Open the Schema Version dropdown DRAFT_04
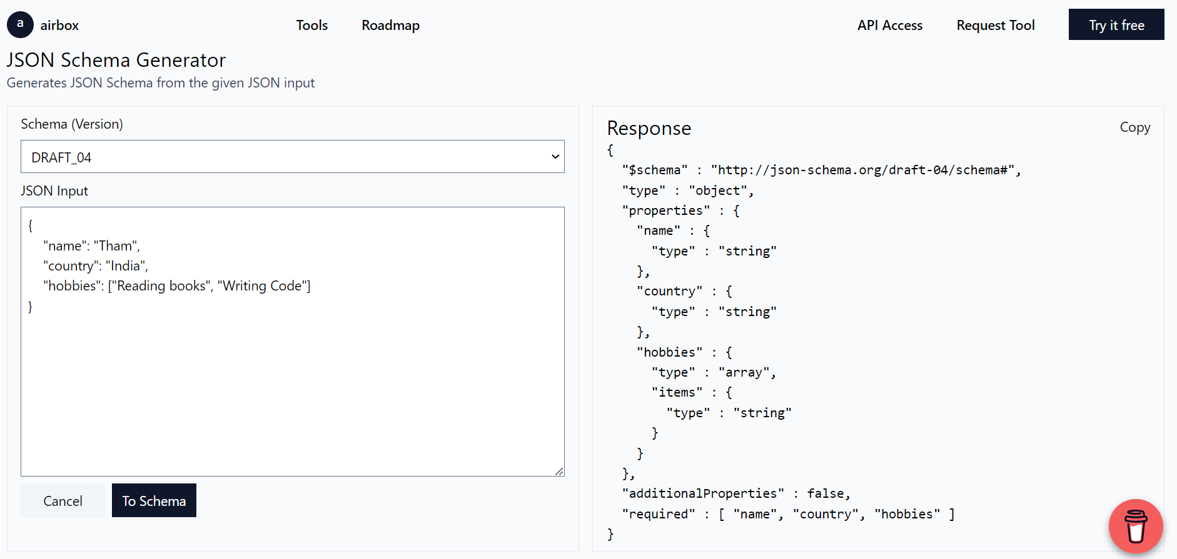The width and height of the screenshot is (1177, 559). (x=293, y=157)
